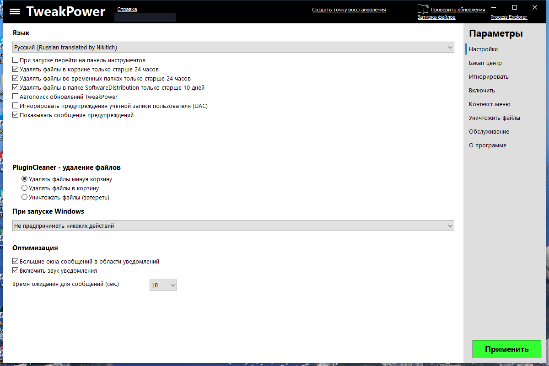Click the green Применить button
This screenshot has height=366, width=549.
click(507, 349)
